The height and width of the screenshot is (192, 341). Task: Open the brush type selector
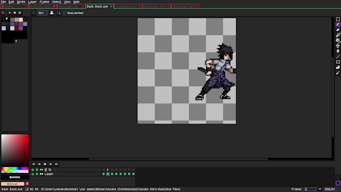coord(33,13)
